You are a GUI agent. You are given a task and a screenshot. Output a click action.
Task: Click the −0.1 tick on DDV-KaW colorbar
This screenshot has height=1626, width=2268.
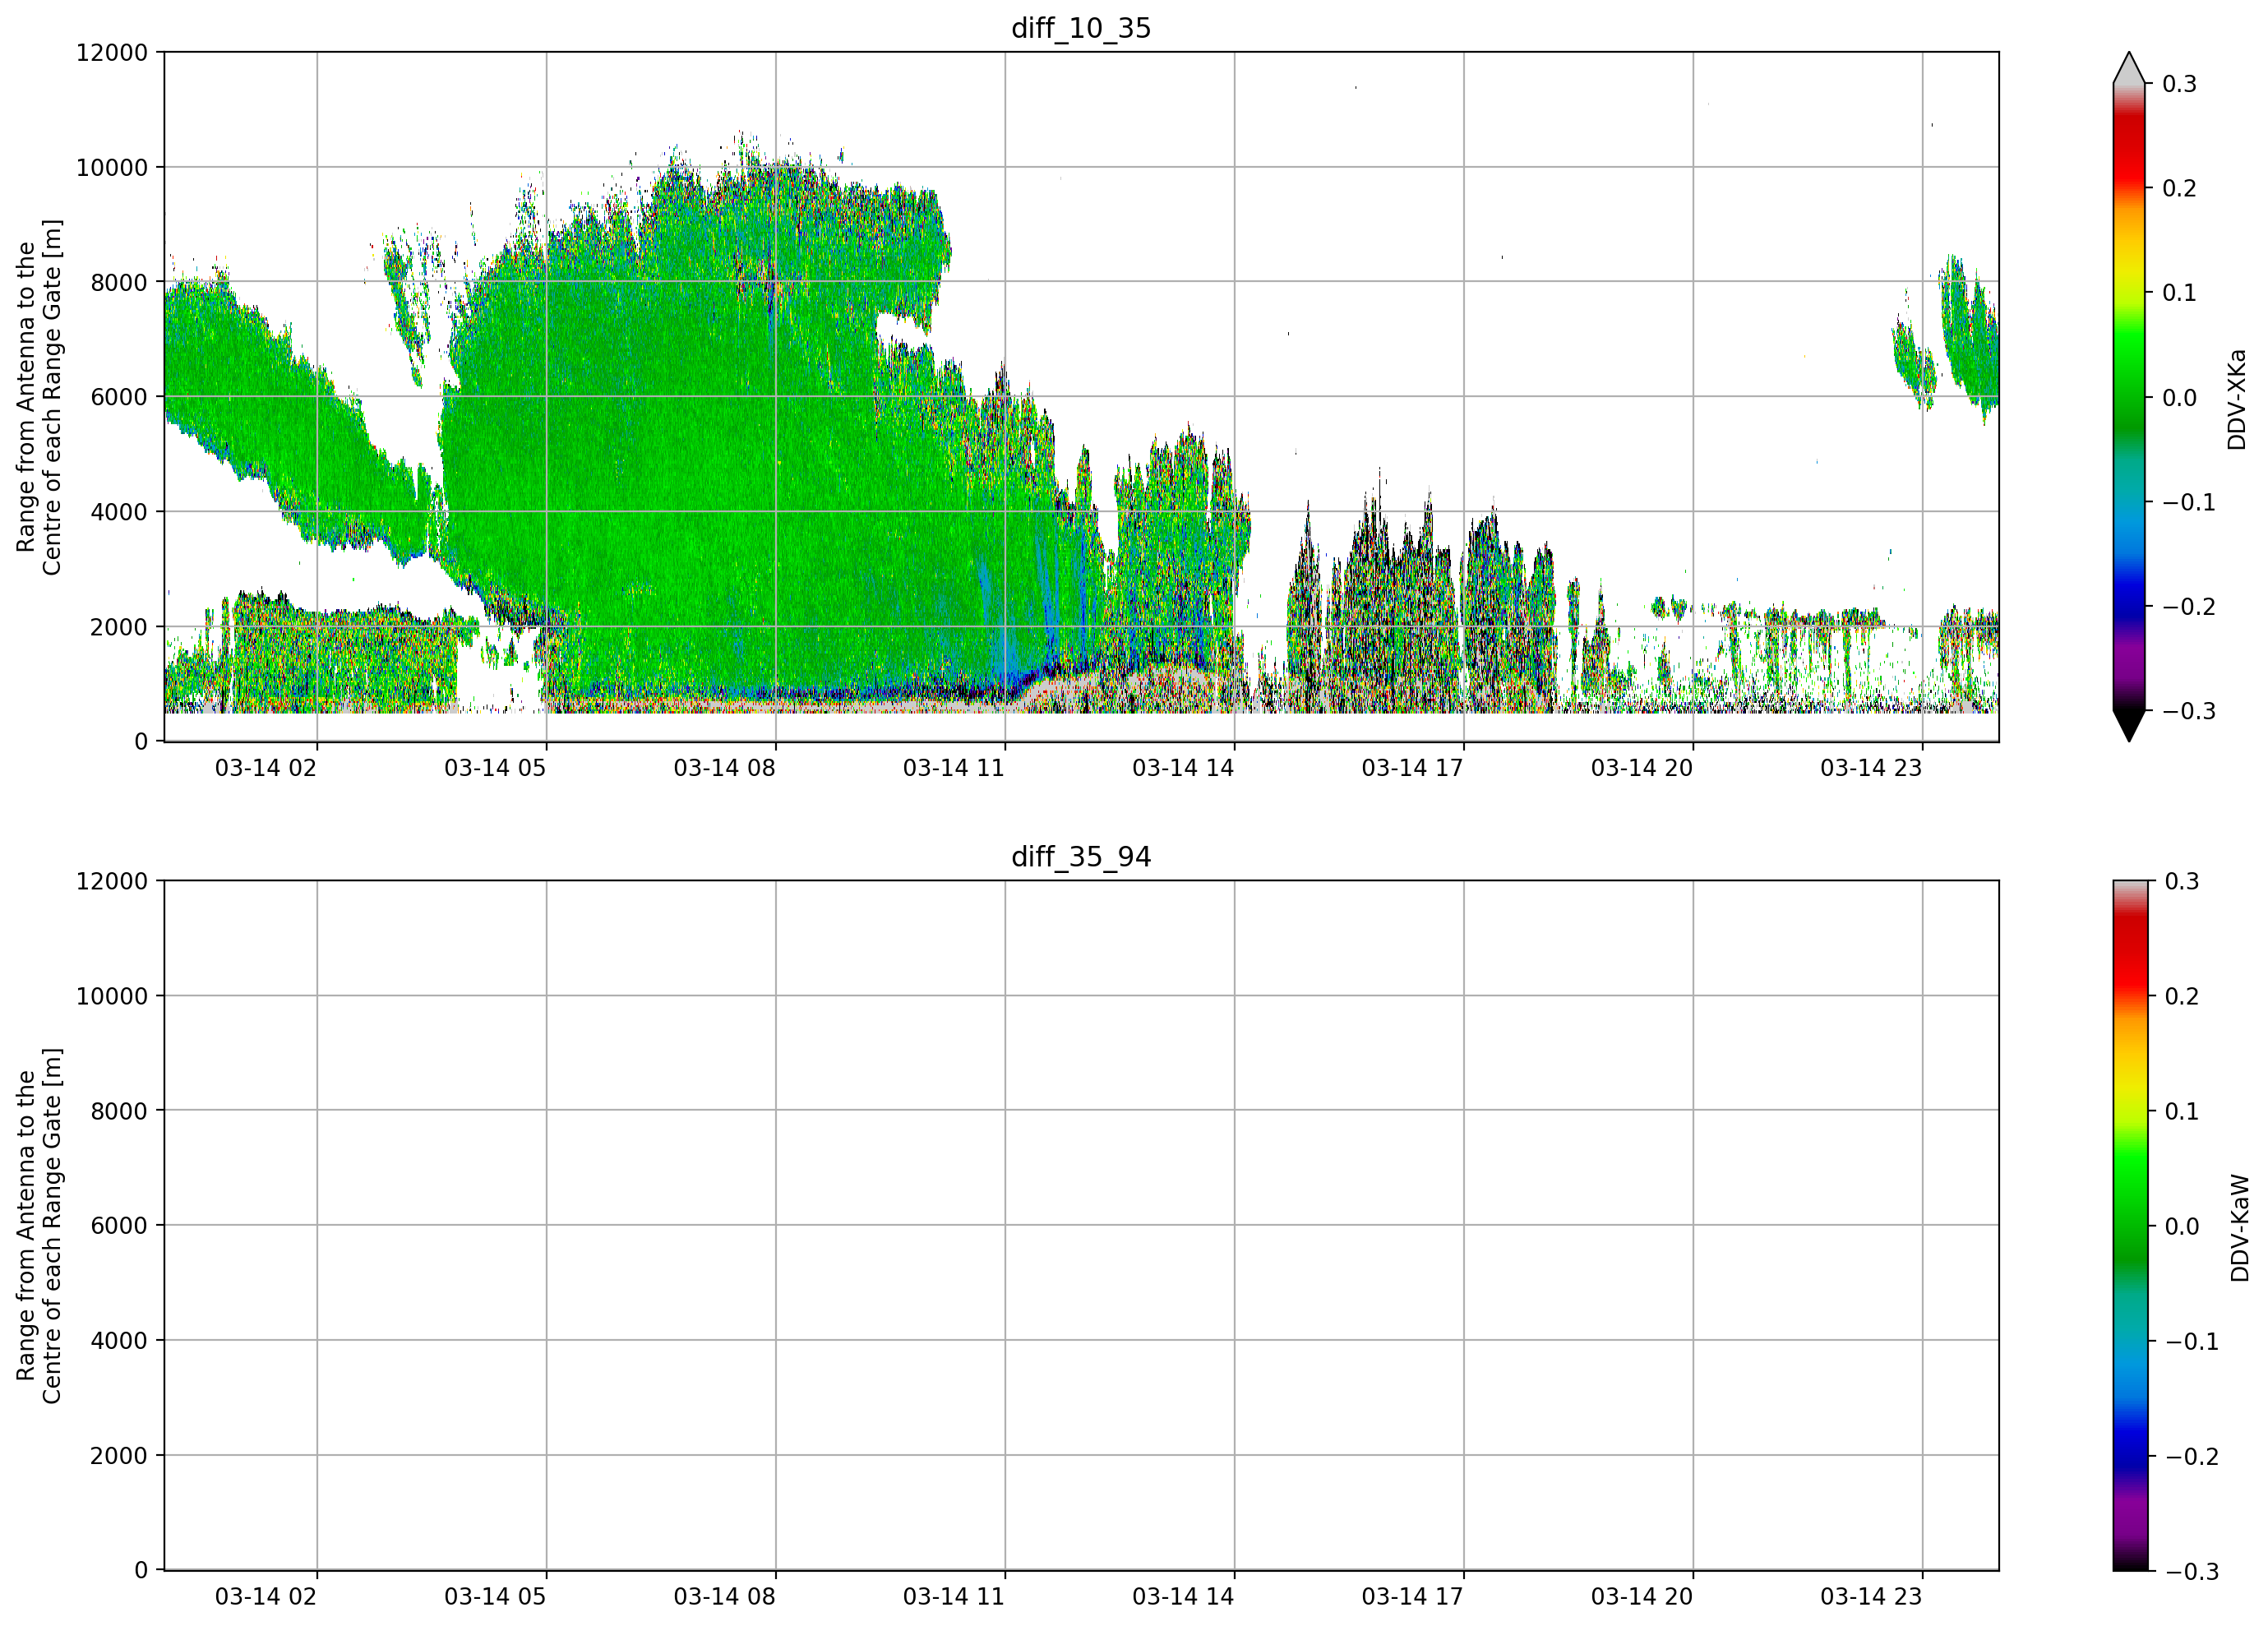point(2191,1341)
